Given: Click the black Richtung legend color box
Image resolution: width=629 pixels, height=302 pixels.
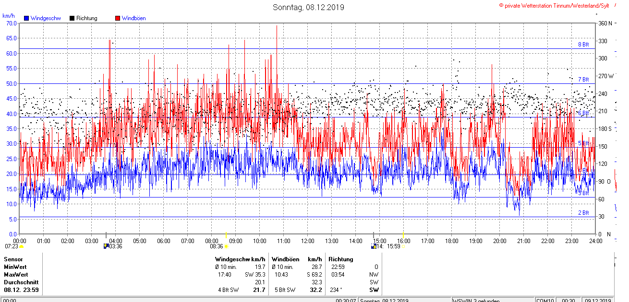Looking at the screenshot, I should 72,18.
